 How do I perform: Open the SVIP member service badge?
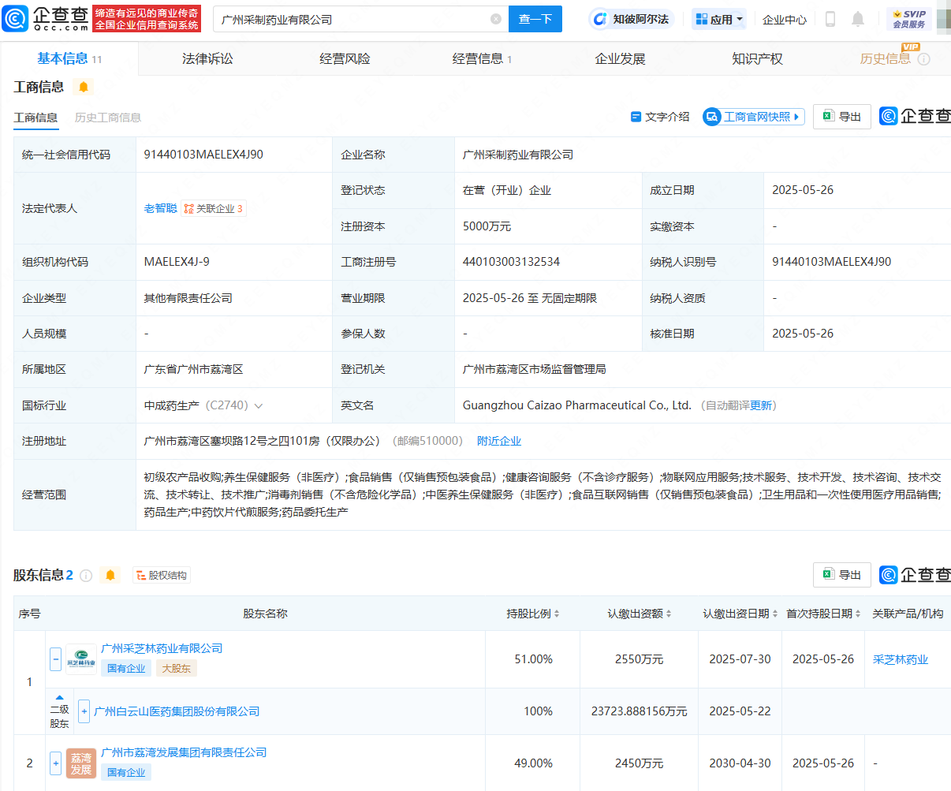click(x=909, y=19)
